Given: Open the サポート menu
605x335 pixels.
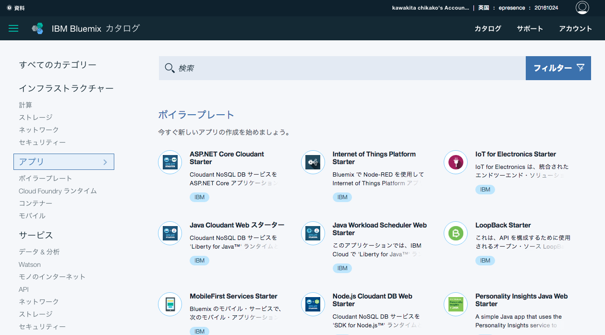Looking at the screenshot, I should [x=530, y=28].
